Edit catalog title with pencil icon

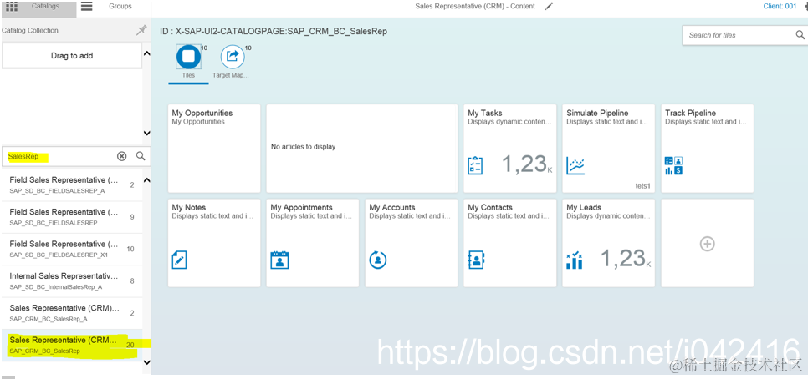(x=550, y=6)
